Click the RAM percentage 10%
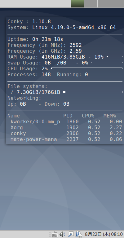 [99, 57]
